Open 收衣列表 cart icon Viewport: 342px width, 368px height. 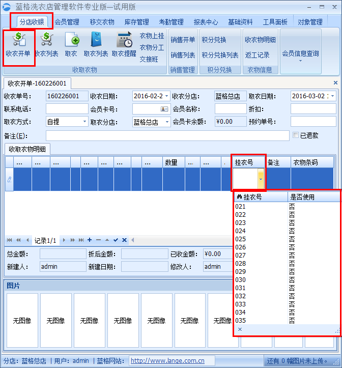point(47,39)
